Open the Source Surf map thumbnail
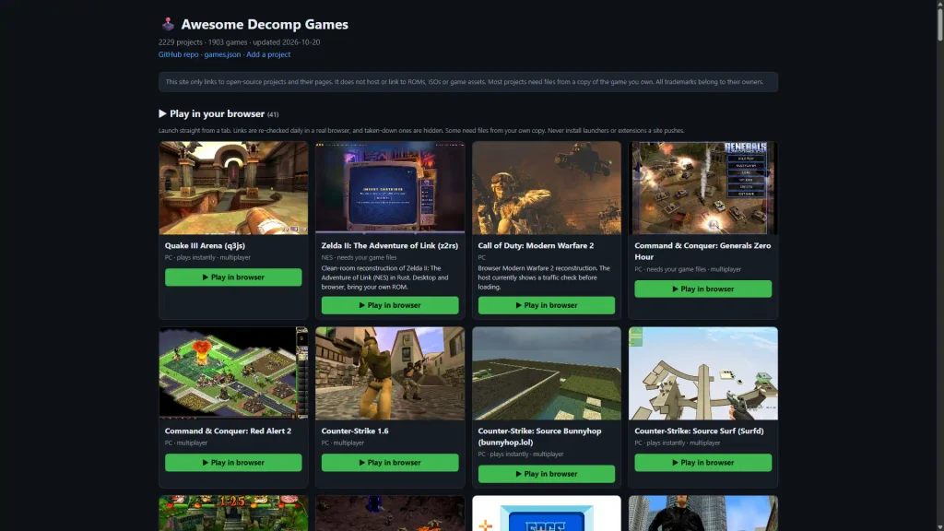The width and height of the screenshot is (944, 531). (702, 373)
